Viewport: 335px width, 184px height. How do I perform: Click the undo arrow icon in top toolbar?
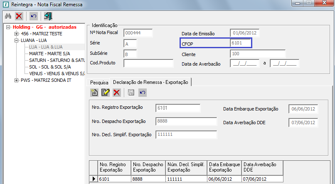click(34, 16)
